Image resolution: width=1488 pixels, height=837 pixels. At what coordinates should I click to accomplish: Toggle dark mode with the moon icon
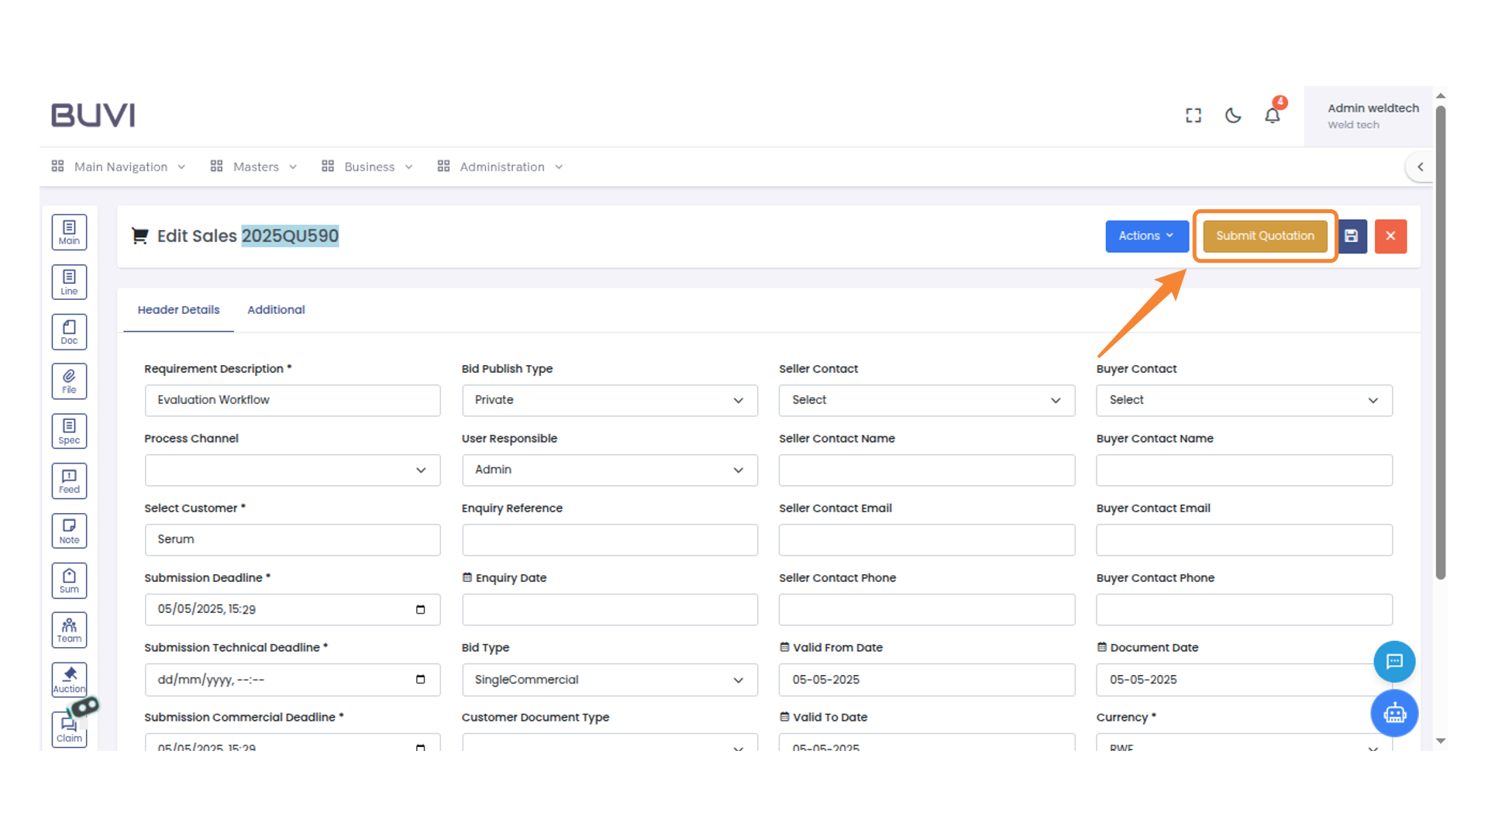coord(1233,115)
